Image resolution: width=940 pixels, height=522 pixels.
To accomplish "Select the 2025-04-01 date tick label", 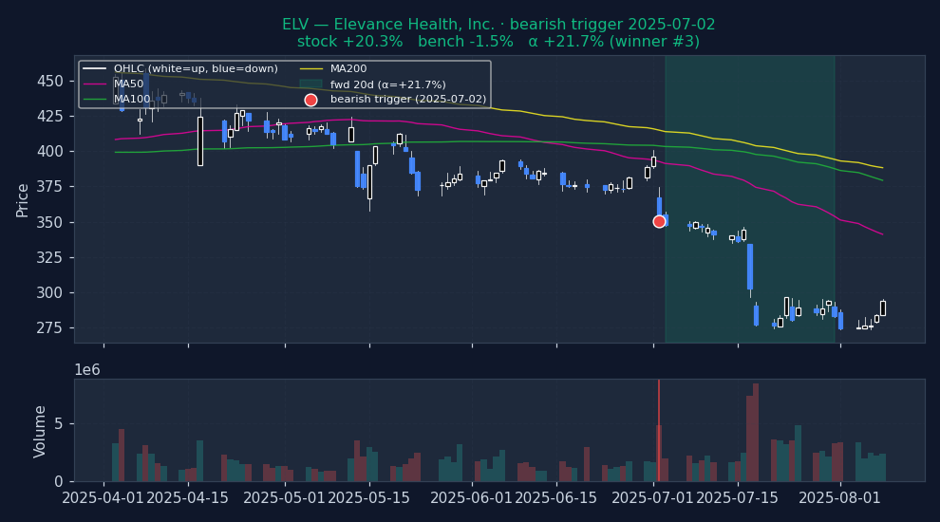I will (x=103, y=498).
